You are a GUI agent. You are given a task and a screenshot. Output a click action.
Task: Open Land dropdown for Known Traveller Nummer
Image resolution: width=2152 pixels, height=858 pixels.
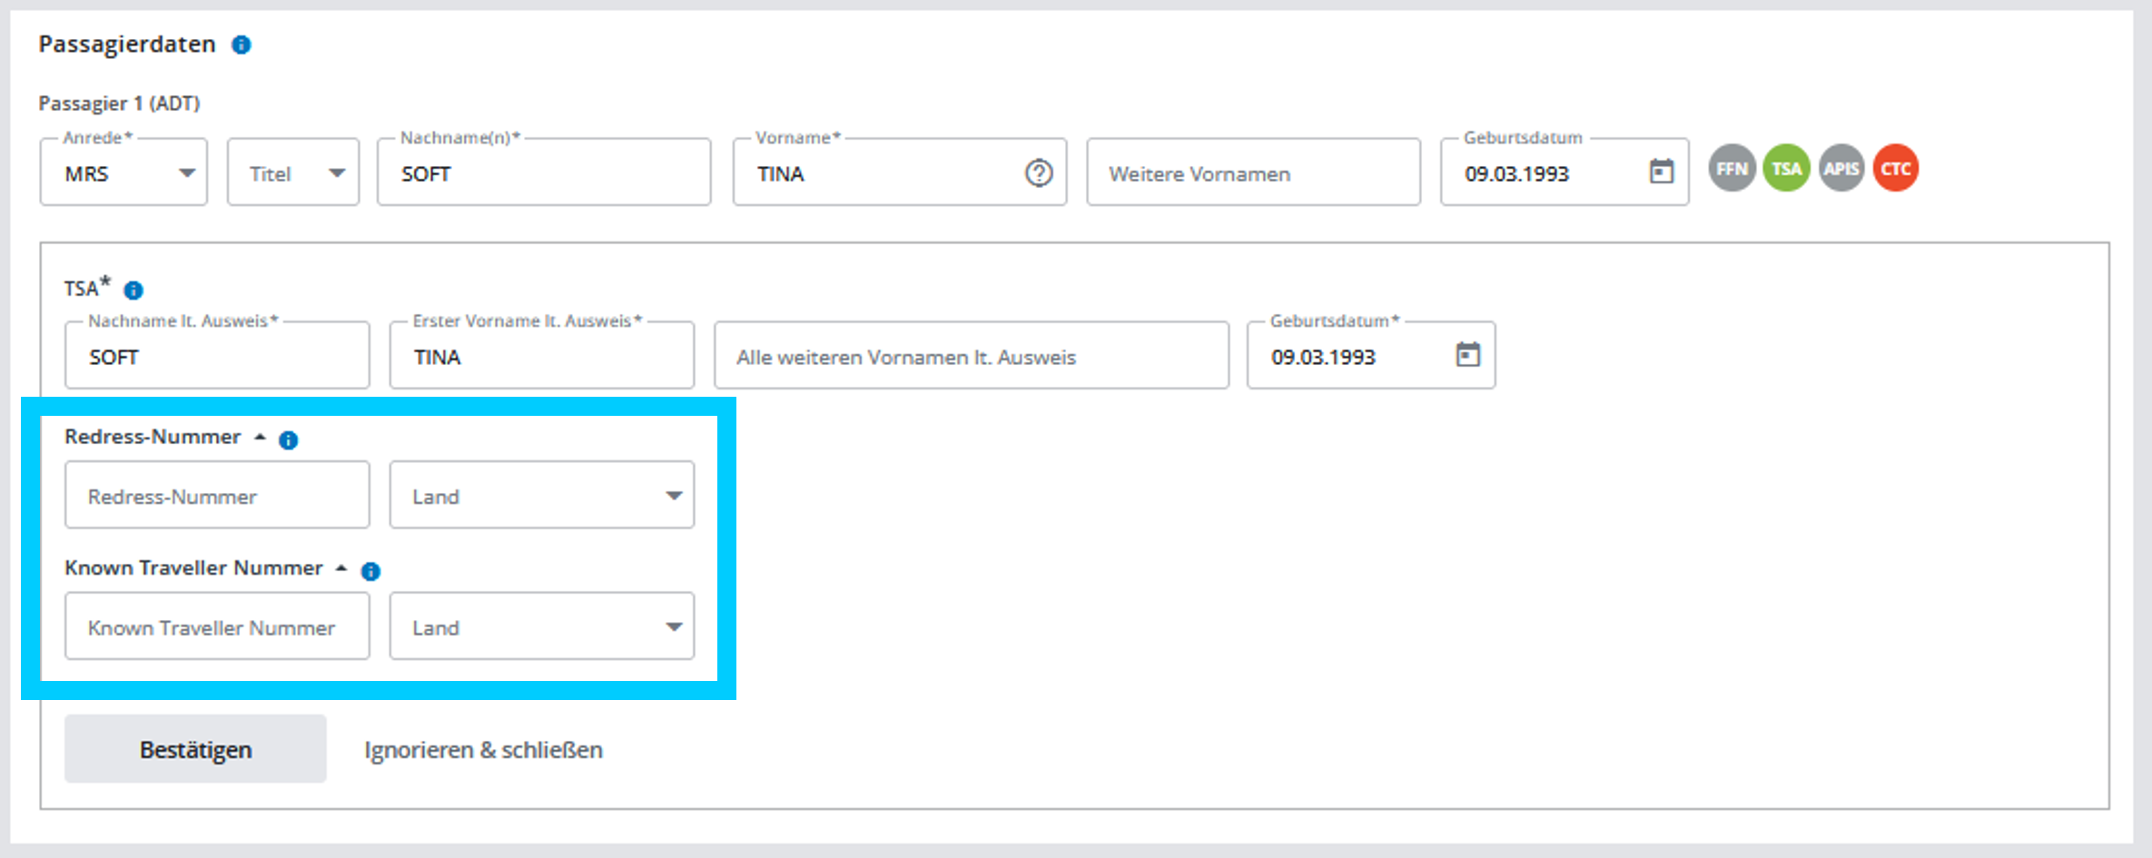tap(541, 626)
